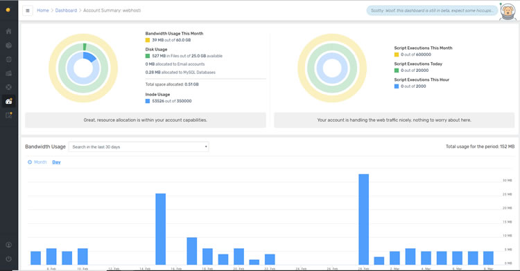This screenshot has height=271, width=520.
Task: Click resource allocation status message banner
Action: pos(146,120)
